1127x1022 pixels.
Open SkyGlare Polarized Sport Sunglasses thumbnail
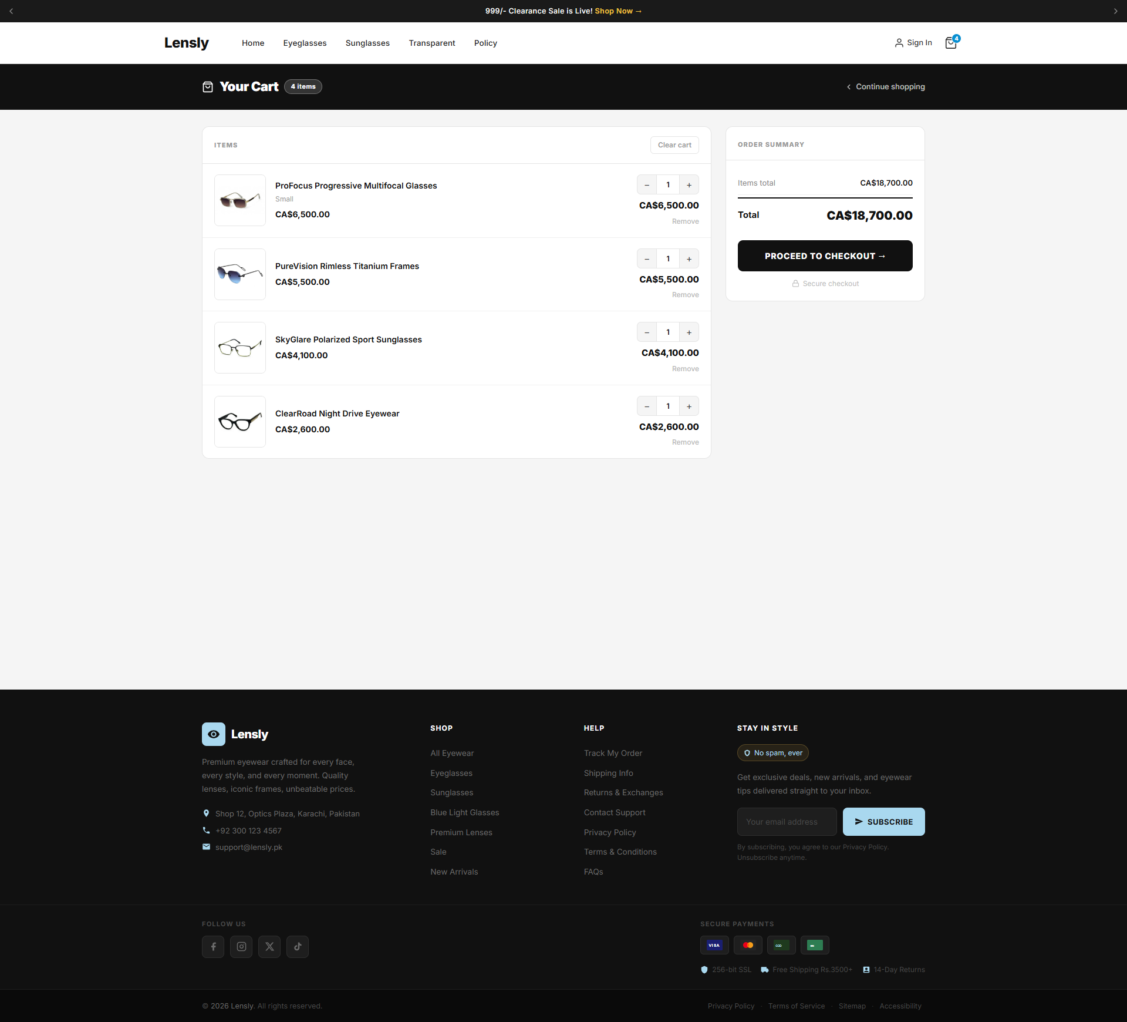tap(240, 348)
